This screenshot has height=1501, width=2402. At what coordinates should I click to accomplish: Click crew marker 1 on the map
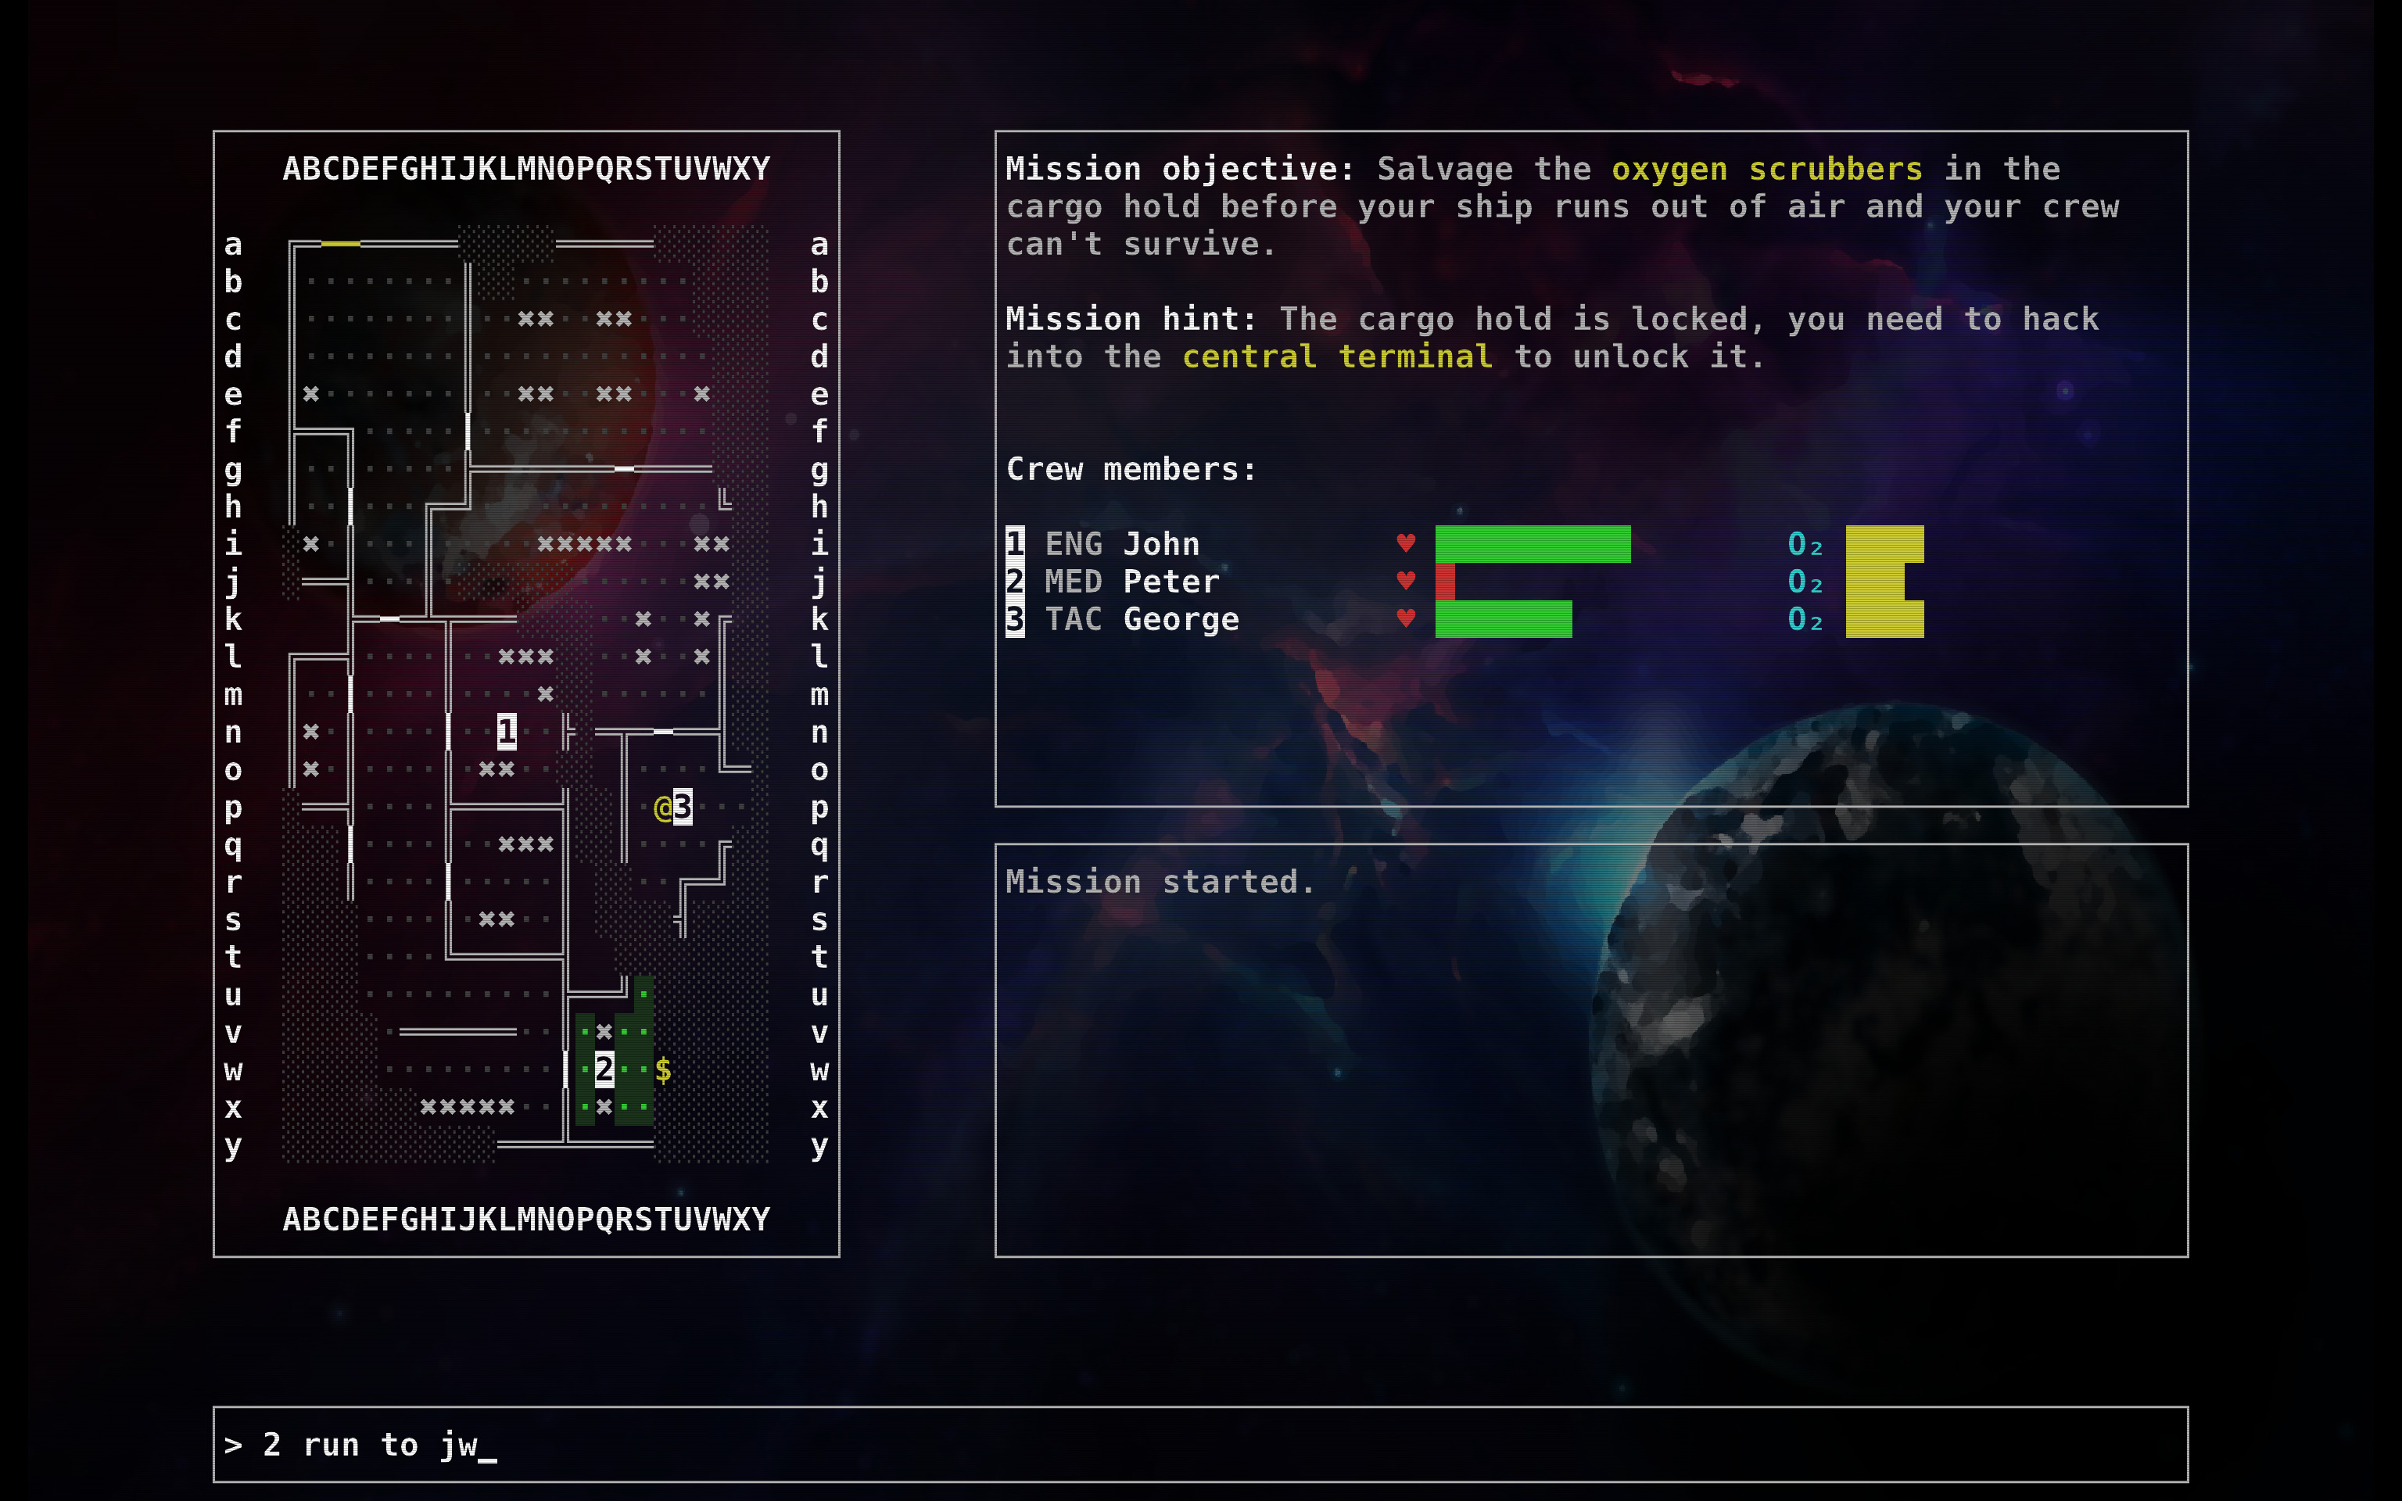pos(506,732)
